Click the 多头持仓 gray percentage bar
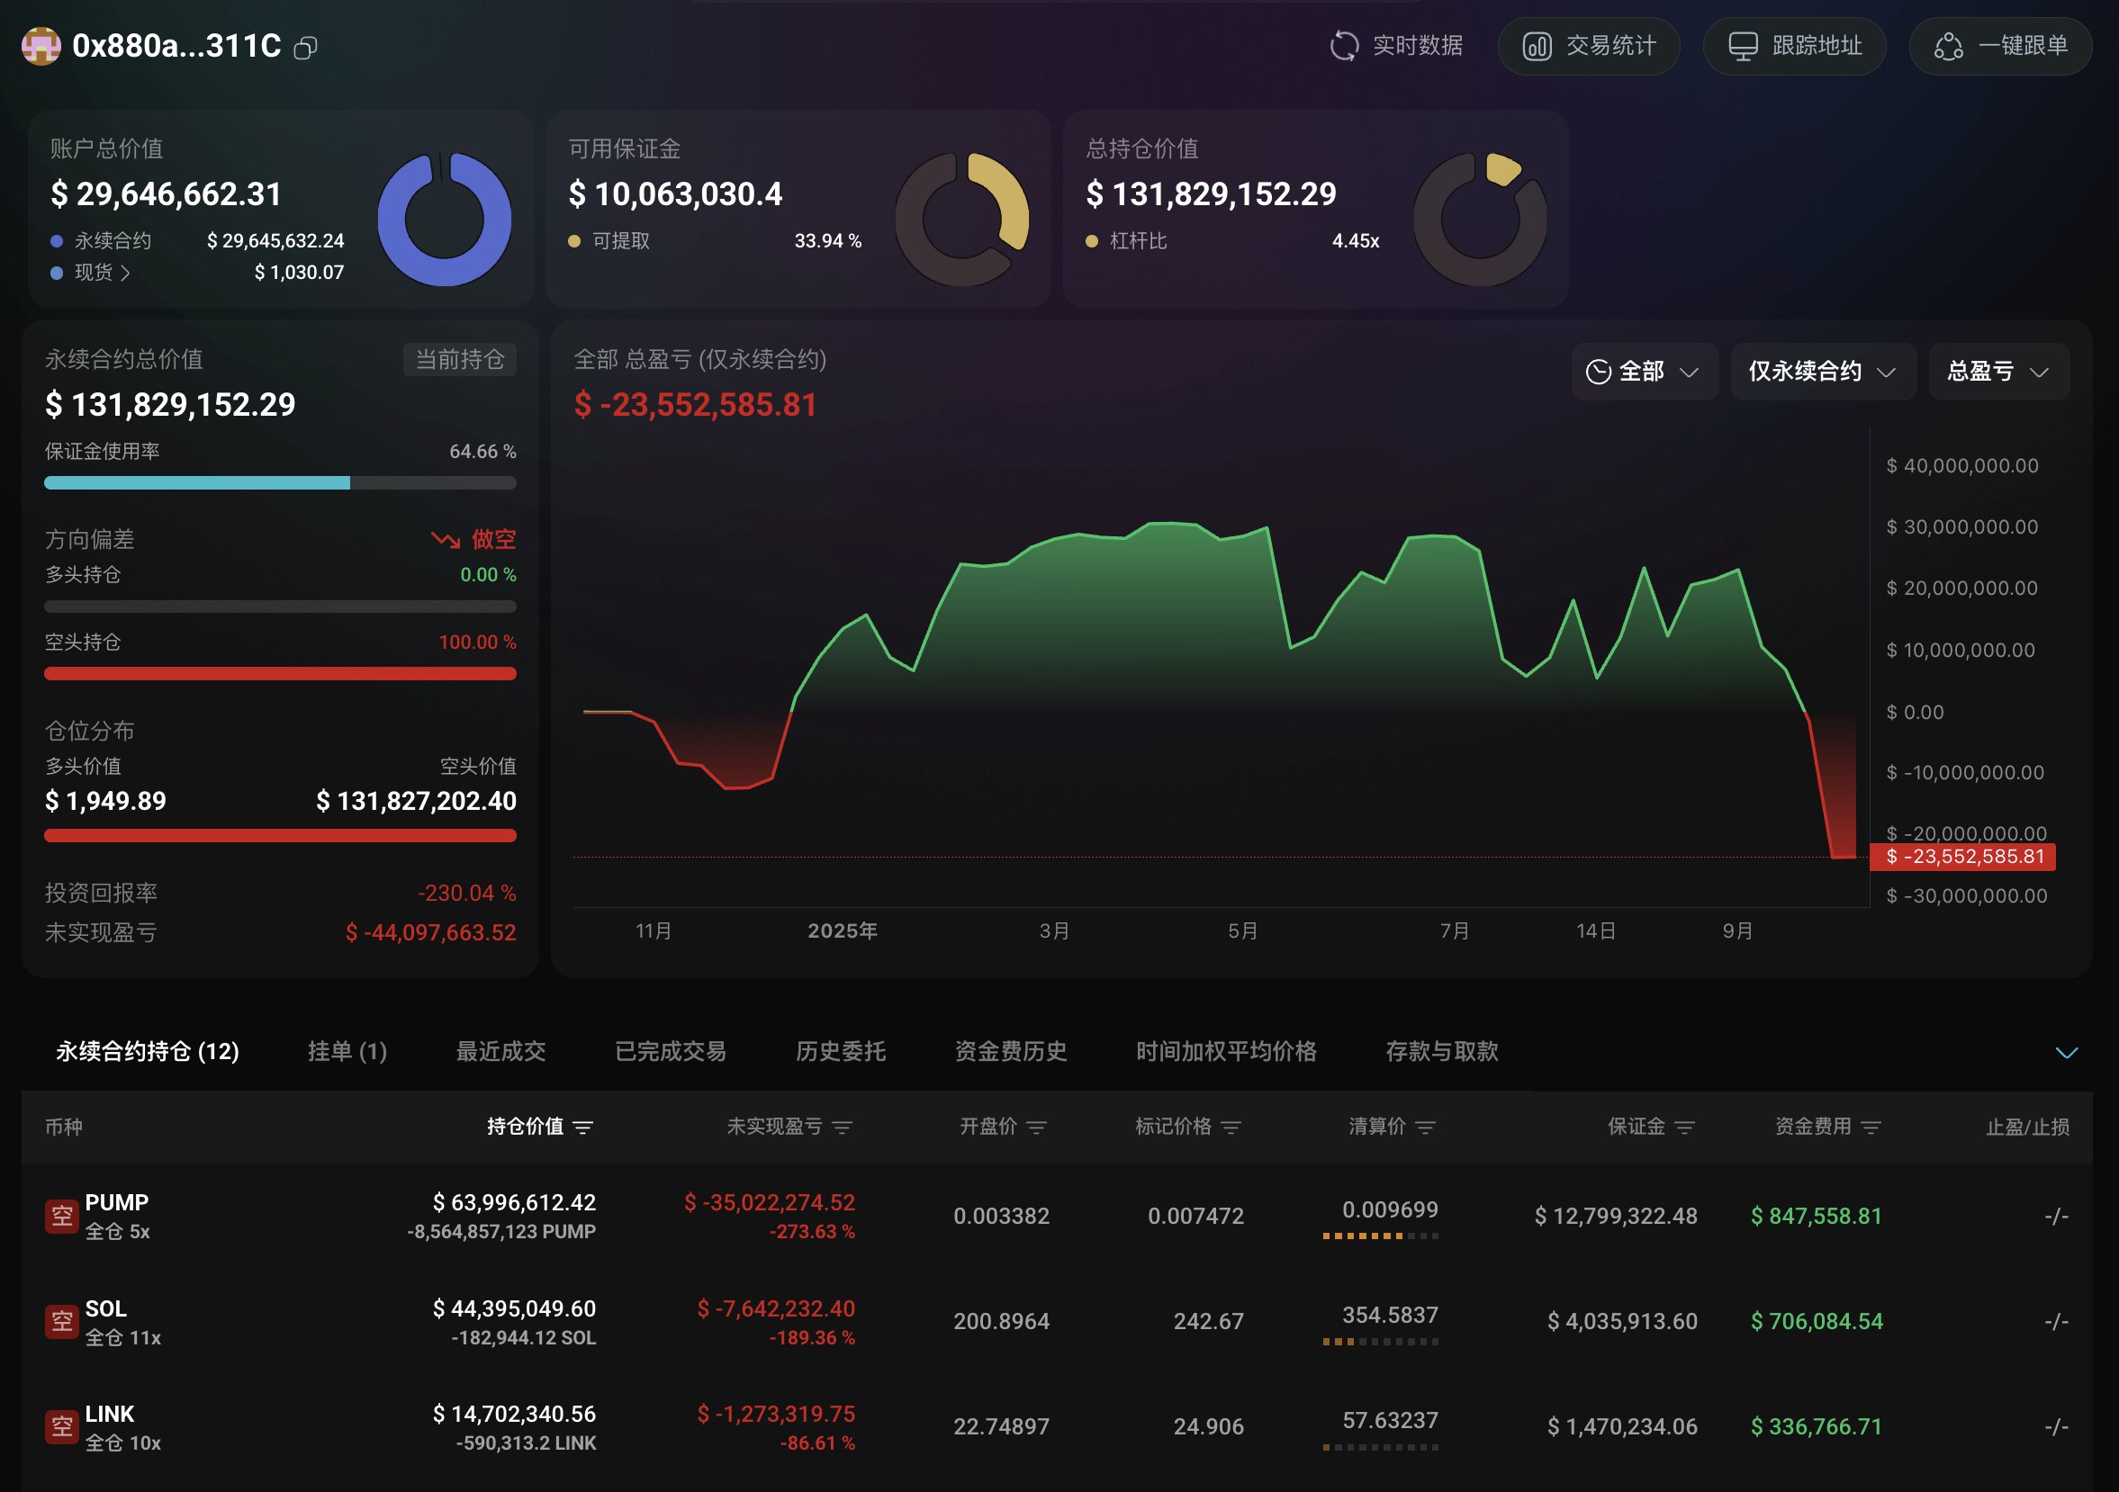 pyautogui.click(x=281, y=607)
